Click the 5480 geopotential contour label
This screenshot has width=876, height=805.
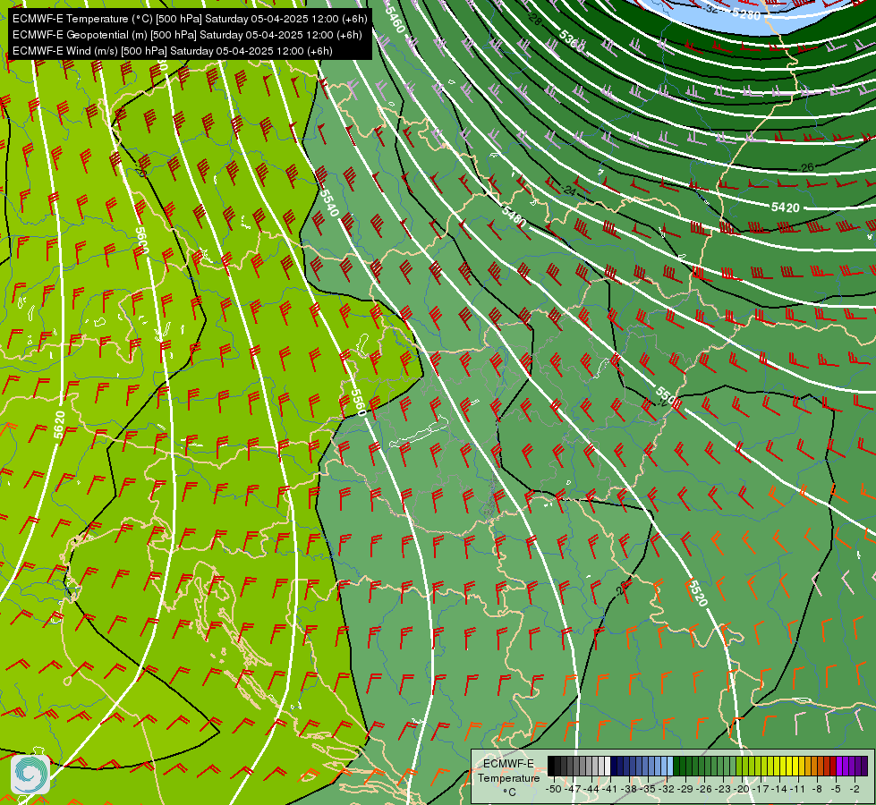point(514,216)
